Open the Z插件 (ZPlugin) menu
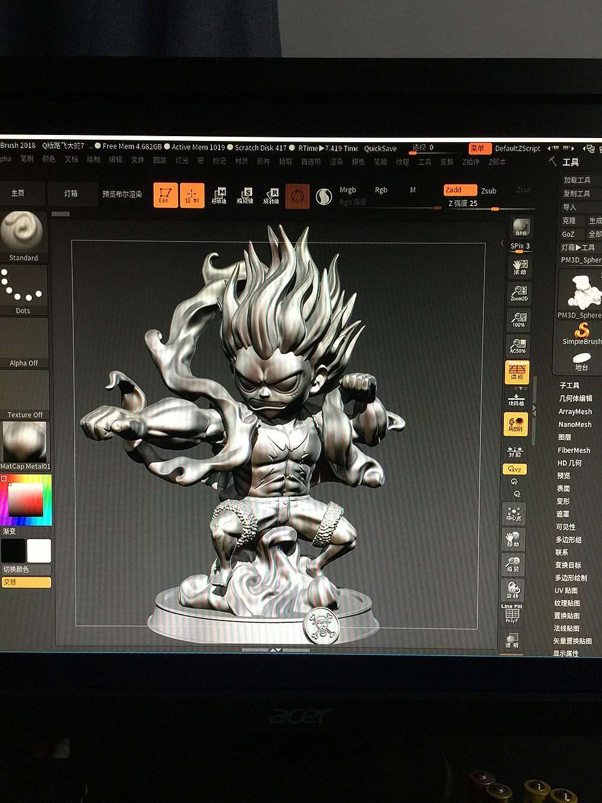602x803 pixels. [471, 162]
